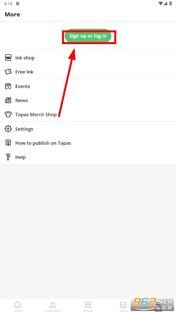The width and height of the screenshot is (176, 313).
Task: Click the Wi-Fi status icon
Action: [161, 3]
